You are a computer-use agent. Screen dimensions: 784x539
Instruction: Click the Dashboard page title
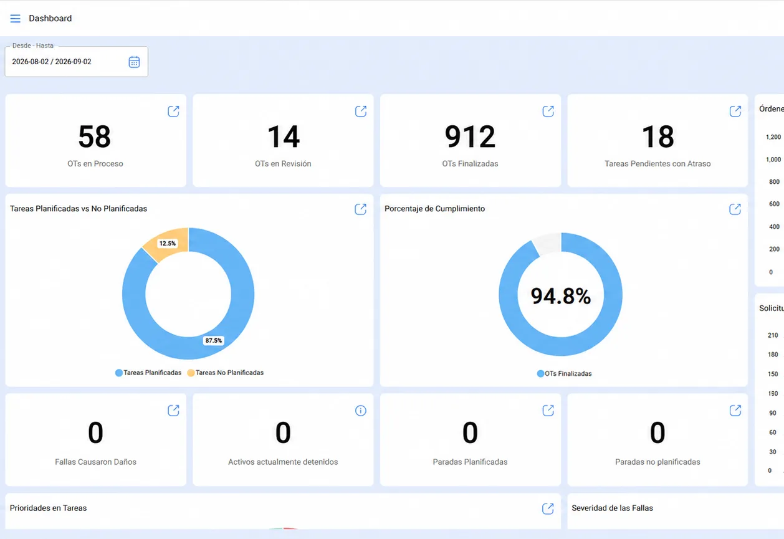(x=50, y=19)
